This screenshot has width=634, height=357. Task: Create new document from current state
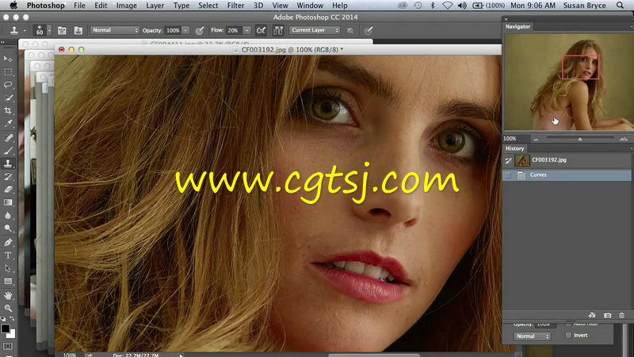592,315
